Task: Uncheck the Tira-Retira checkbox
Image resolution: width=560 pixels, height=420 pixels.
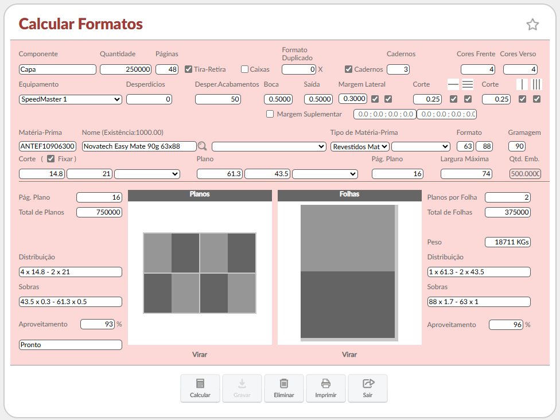Action: click(189, 69)
